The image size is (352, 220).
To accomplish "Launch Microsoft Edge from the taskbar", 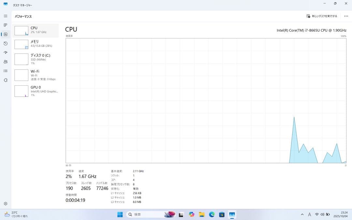I will pos(211,214).
